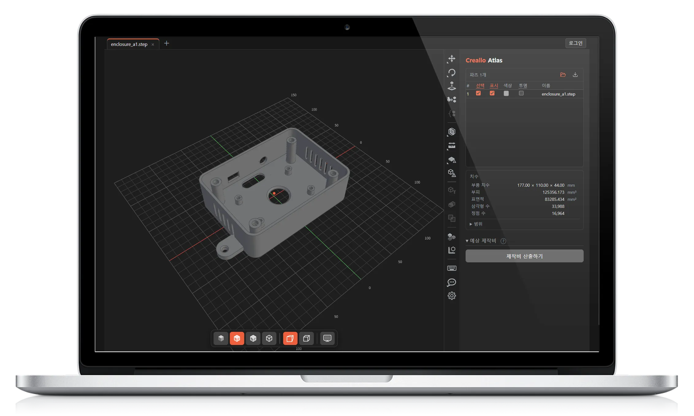Click the orange open folder icon
694x416 pixels.
[563, 75]
